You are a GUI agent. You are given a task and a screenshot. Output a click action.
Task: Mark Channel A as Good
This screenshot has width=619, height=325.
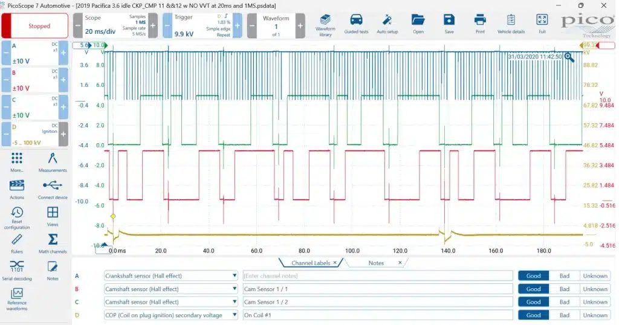533,275
